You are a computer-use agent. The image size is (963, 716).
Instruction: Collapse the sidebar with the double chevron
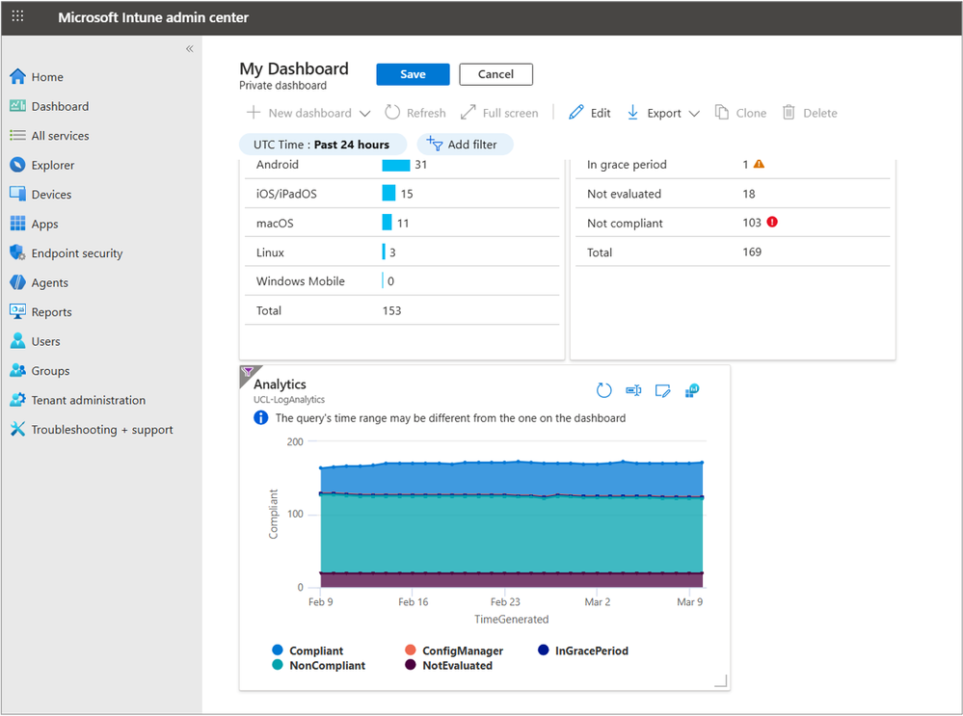click(x=190, y=48)
